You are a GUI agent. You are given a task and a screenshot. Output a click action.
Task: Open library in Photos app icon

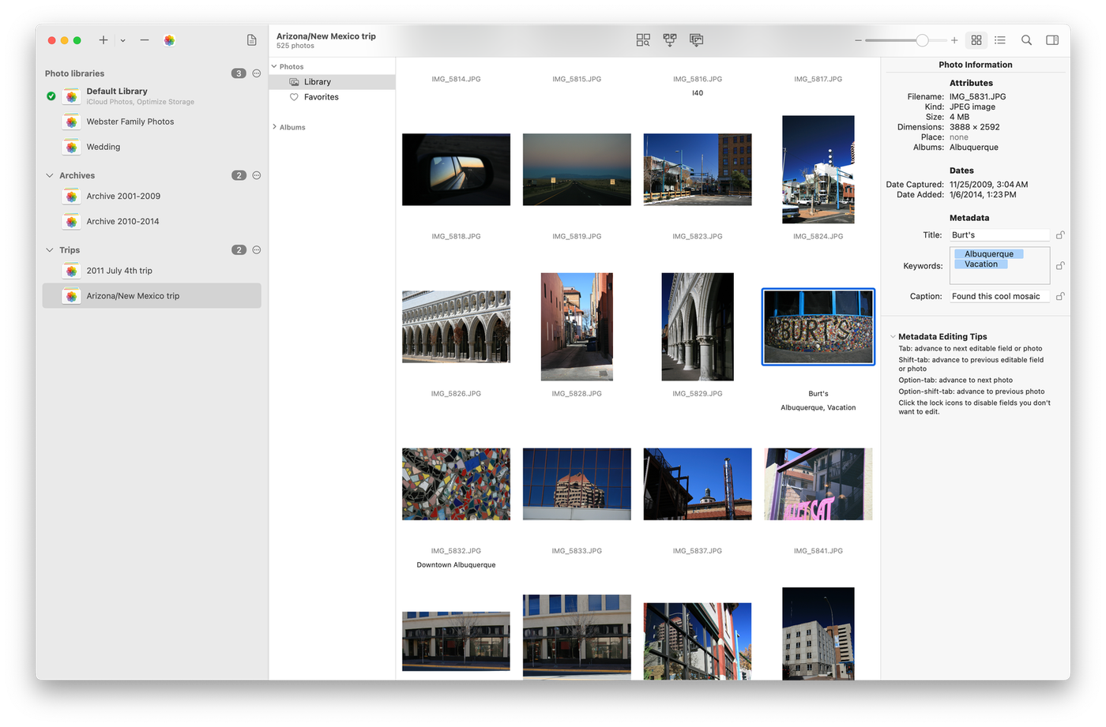169,40
